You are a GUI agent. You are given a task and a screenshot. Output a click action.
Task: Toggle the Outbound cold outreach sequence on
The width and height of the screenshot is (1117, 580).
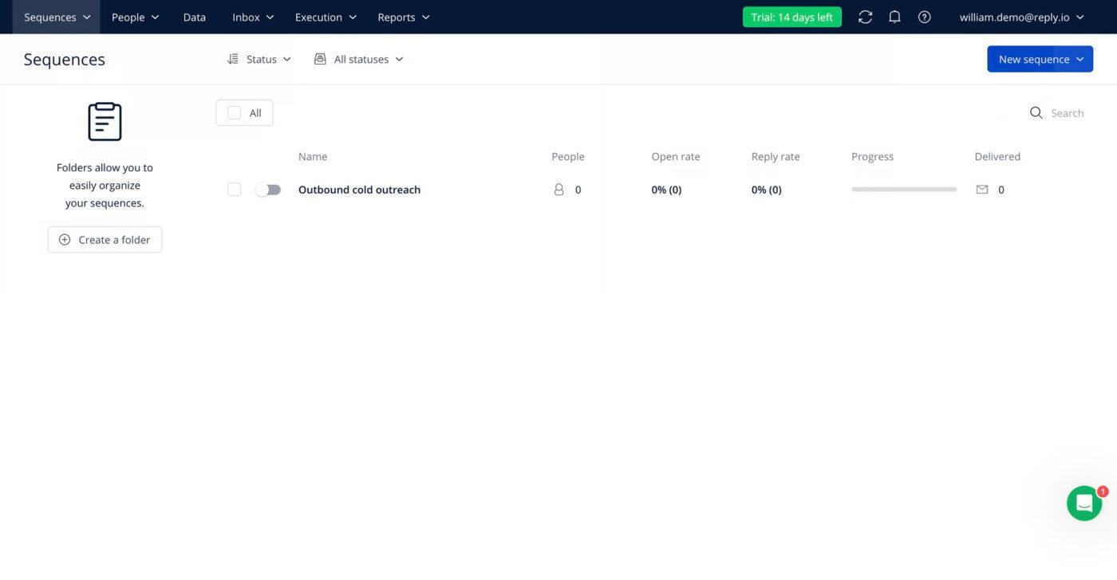pos(268,190)
